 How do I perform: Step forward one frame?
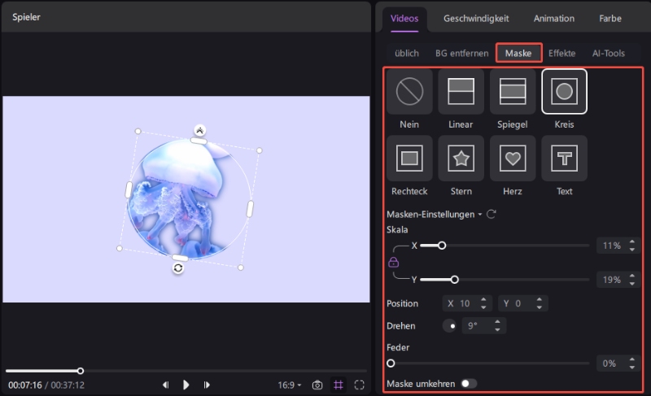click(x=207, y=385)
